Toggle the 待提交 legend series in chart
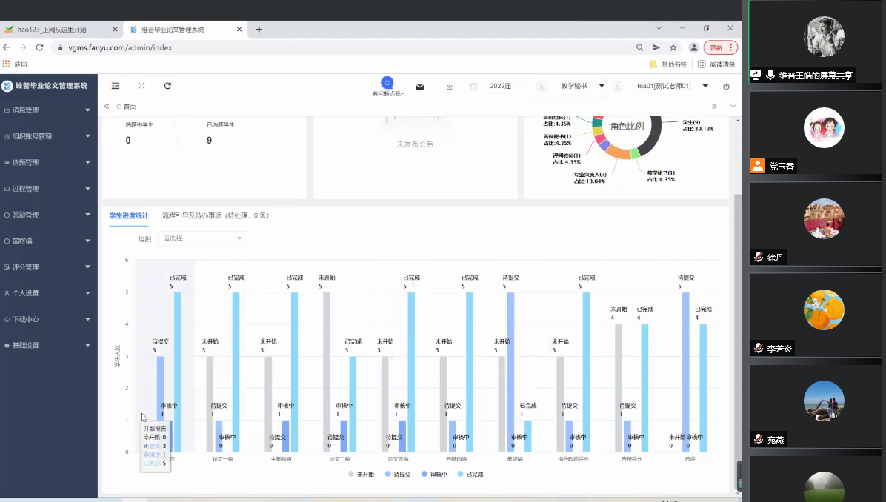886x502 pixels. (398, 474)
